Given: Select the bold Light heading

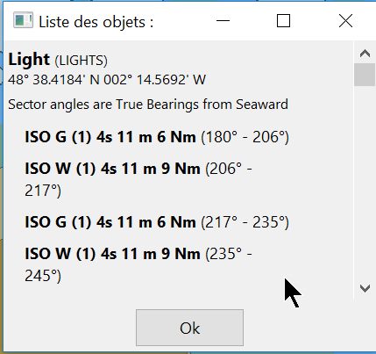Looking at the screenshot, I should (29, 60).
